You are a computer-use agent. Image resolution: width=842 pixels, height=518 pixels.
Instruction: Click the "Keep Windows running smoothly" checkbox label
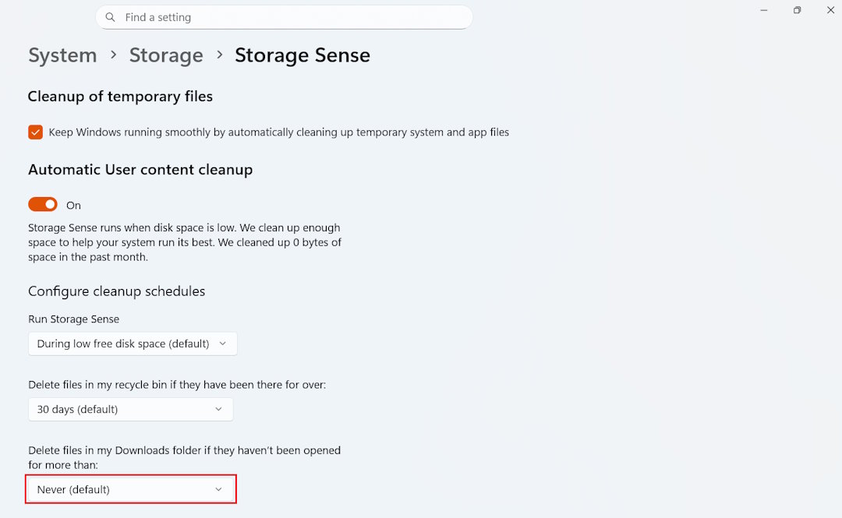click(278, 132)
